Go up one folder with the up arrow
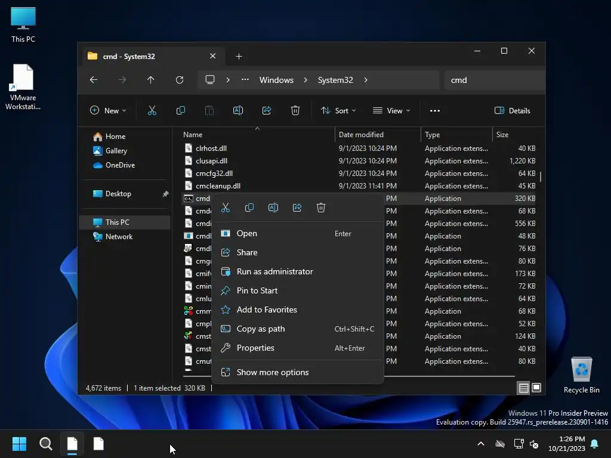The image size is (611, 458). point(150,80)
